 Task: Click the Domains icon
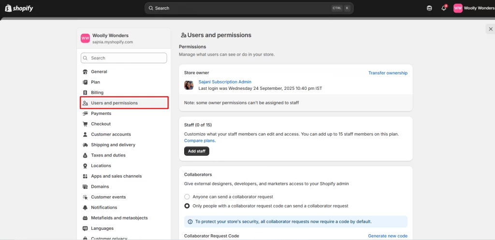coord(85,186)
